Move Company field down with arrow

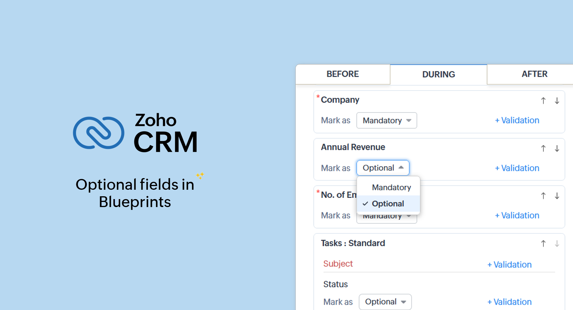557,101
